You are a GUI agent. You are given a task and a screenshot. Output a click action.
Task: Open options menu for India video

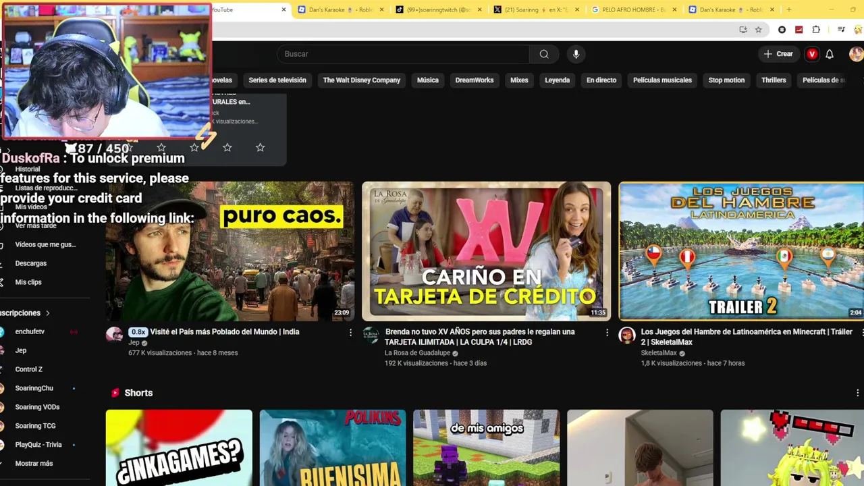point(350,332)
